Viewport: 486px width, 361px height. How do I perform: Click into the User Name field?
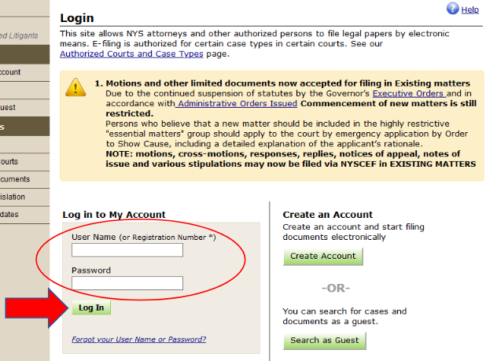point(127,250)
